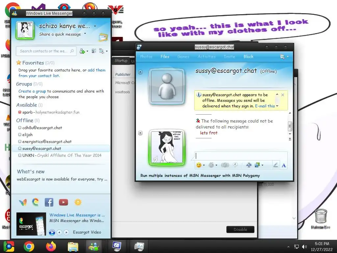Open the chat window show menu icon
Viewport: 337px width, 253px height.
[282, 57]
